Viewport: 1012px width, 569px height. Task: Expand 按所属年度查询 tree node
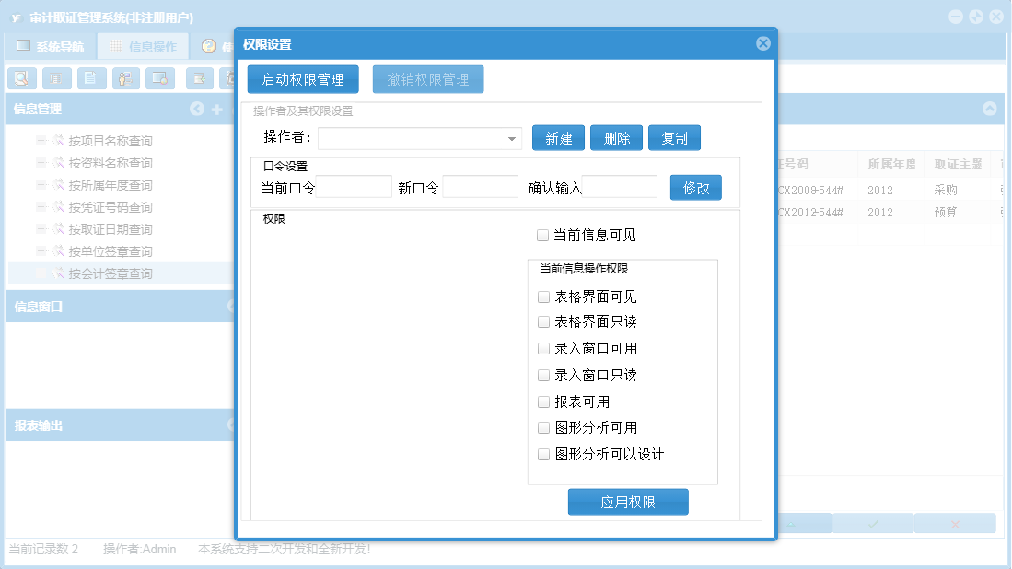coord(41,184)
